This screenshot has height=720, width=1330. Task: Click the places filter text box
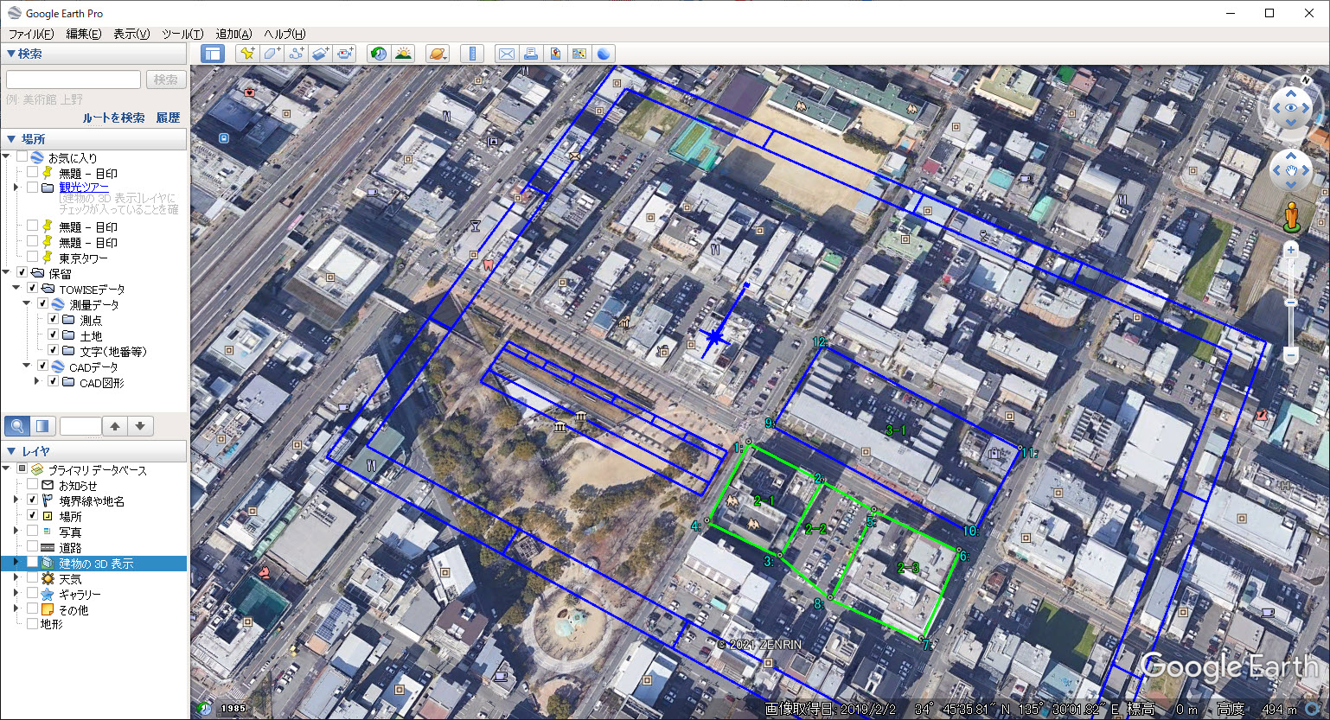(80, 425)
